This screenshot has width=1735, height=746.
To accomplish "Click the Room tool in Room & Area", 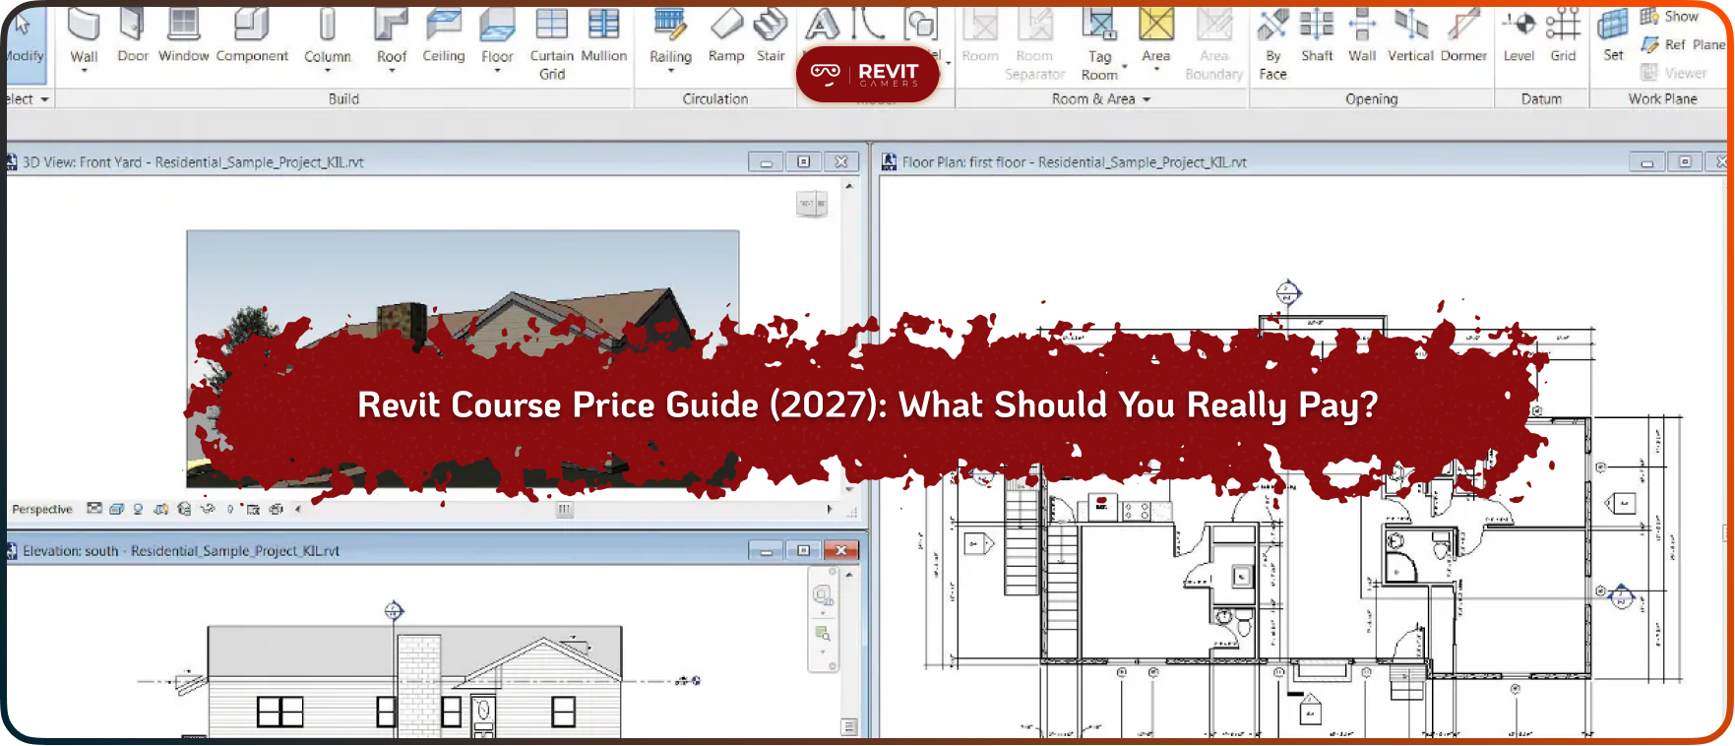I will click(980, 35).
